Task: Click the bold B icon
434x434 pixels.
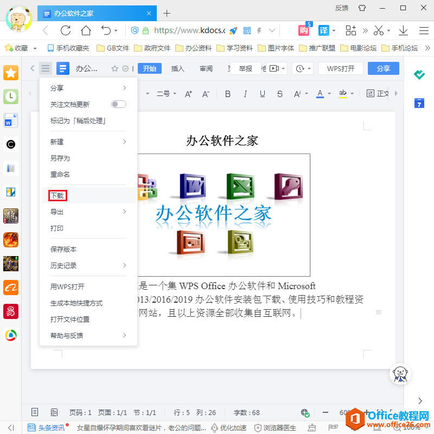Action: coord(227,94)
